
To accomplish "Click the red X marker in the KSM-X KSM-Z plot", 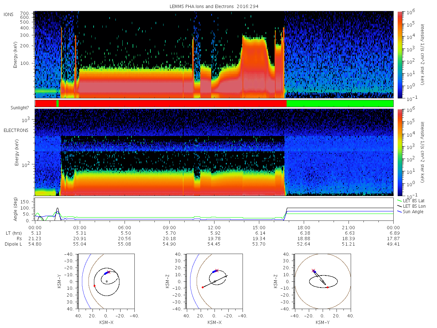I will point(217,270).
